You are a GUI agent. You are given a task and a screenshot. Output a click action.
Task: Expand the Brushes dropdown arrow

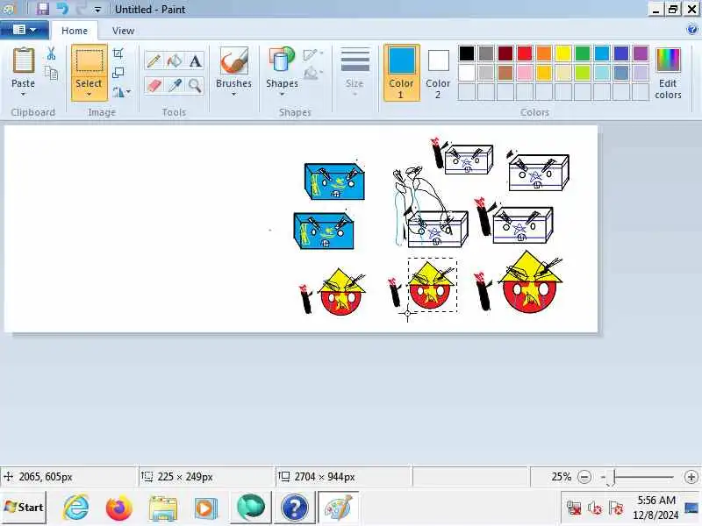[x=233, y=95]
